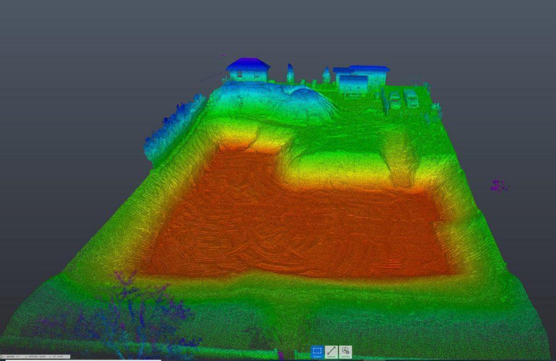Select the Distance measurement tool
The height and width of the screenshot is (361, 556).
331,352
